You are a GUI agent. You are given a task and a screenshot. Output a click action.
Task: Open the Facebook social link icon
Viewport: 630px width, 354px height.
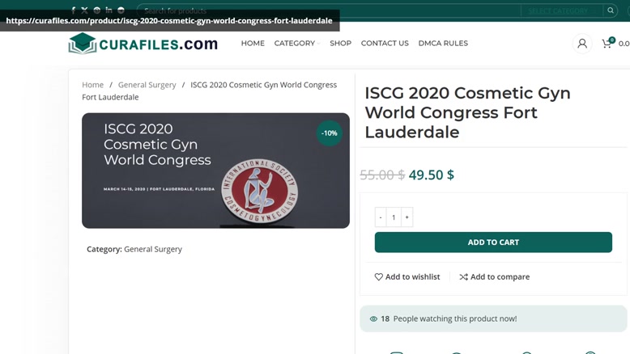(73, 11)
